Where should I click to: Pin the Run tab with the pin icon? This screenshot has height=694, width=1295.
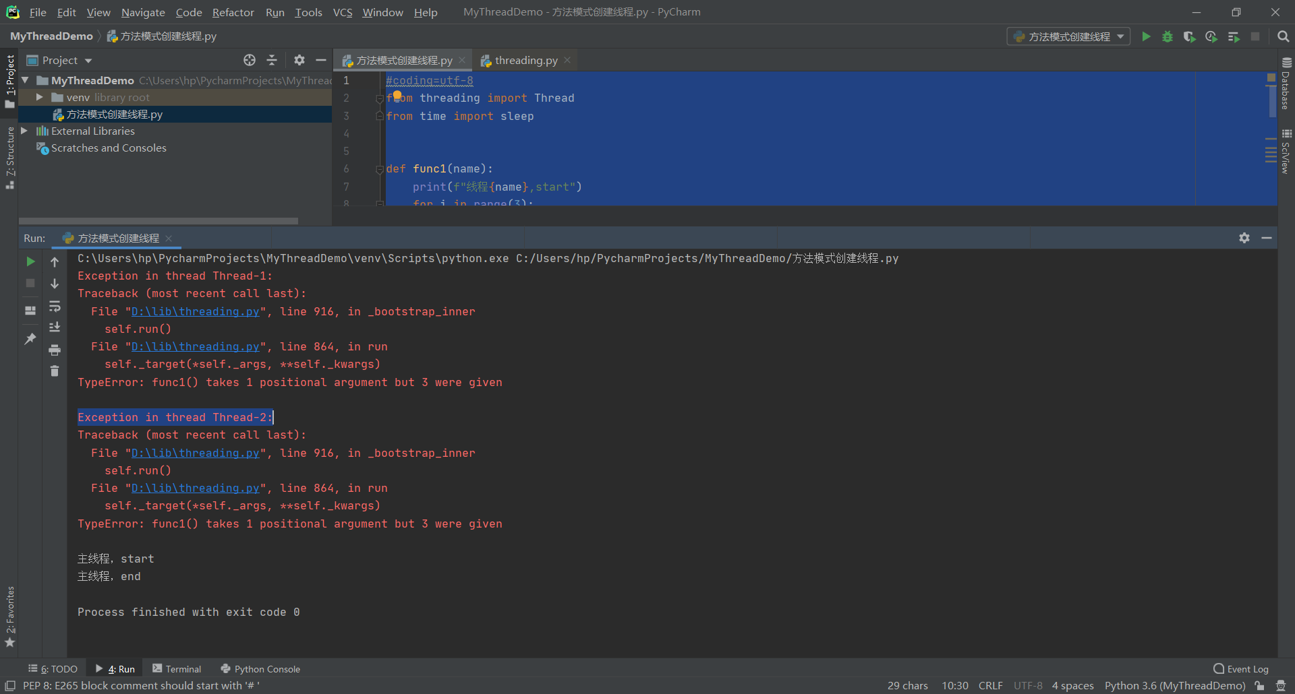(30, 339)
